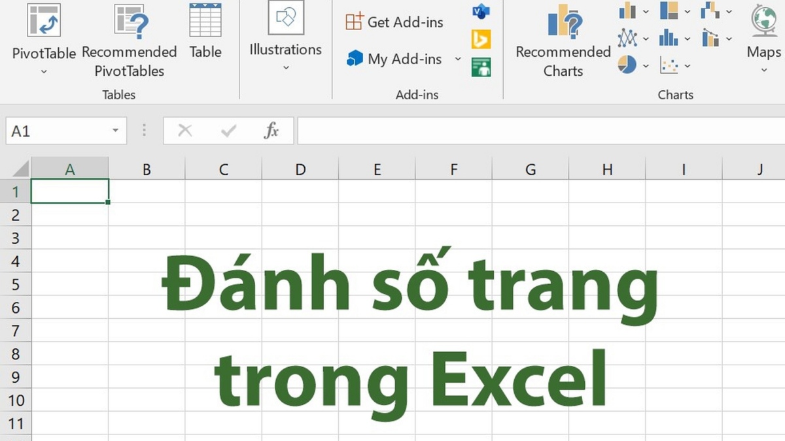Click the selected cell A1
This screenshot has width=785, height=441.
(70, 191)
